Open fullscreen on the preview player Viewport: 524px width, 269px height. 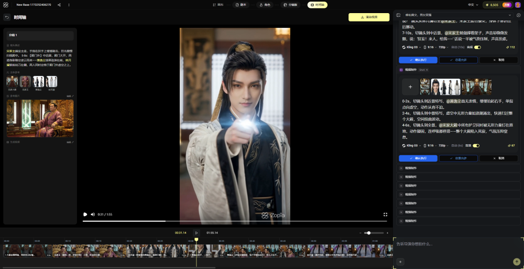[385, 214]
